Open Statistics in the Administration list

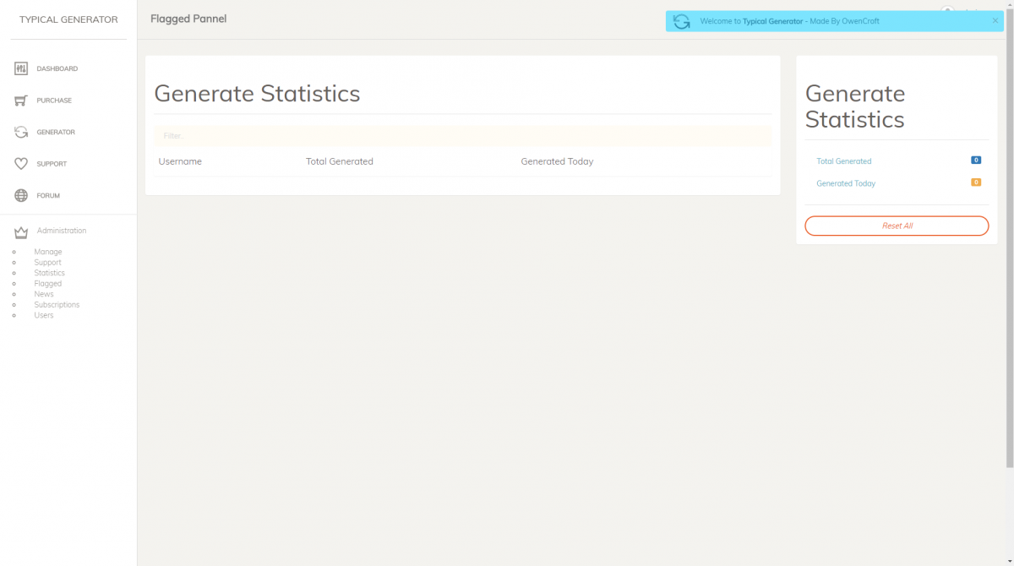click(x=49, y=273)
